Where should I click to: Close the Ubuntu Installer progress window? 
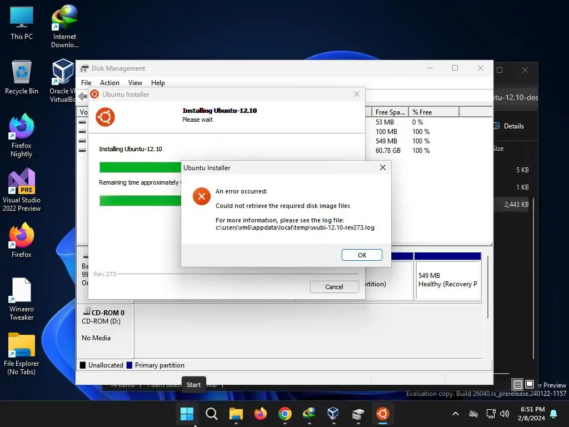(357, 95)
